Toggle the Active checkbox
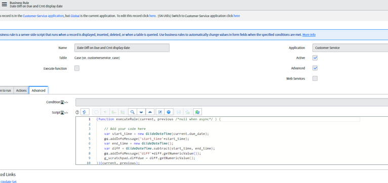The image size is (388, 183). coord(315,58)
